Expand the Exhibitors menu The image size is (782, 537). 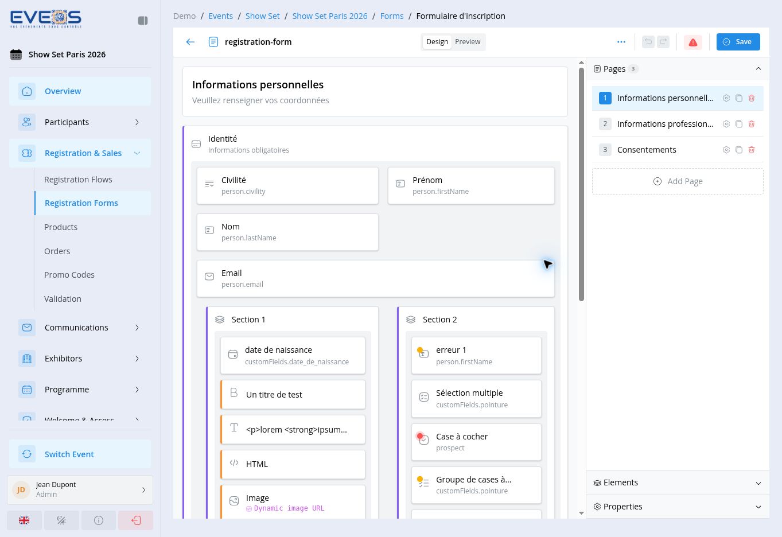click(x=80, y=359)
